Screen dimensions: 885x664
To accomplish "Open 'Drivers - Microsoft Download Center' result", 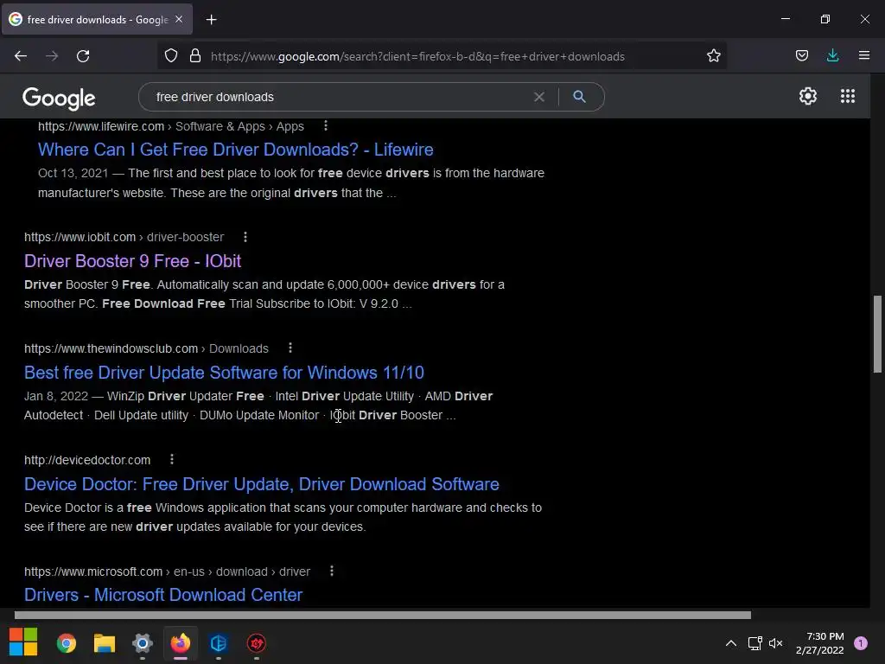I will (163, 595).
